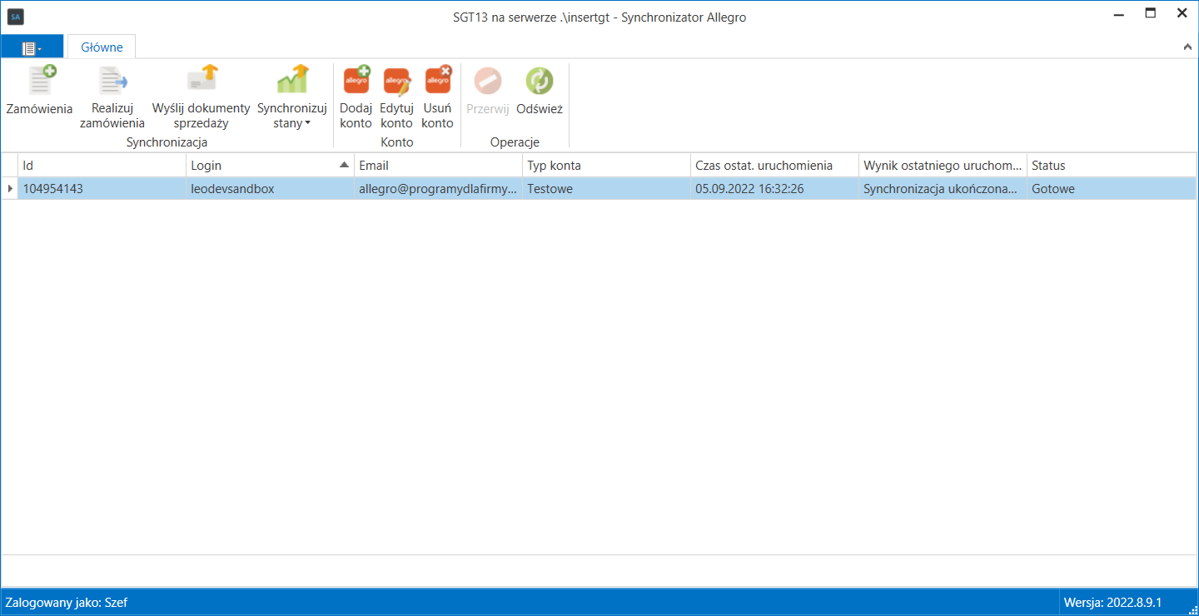The height and width of the screenshot is (616, 1199).
Task: Click the Wersja: 2022.8.9.1 status text
Action: (1112, 602)
